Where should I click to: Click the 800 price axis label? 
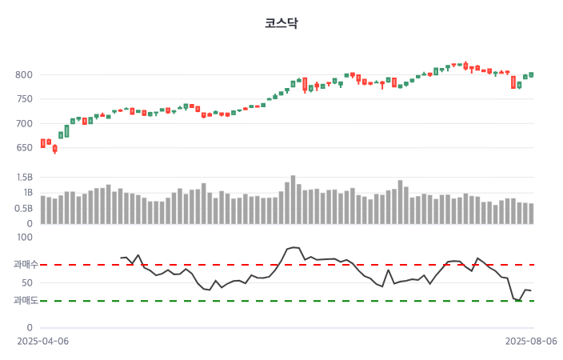pos(23,74)
